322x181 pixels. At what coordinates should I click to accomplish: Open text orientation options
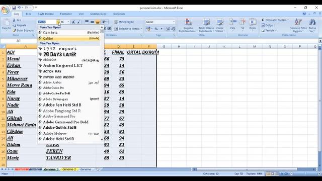click(105, 22)
